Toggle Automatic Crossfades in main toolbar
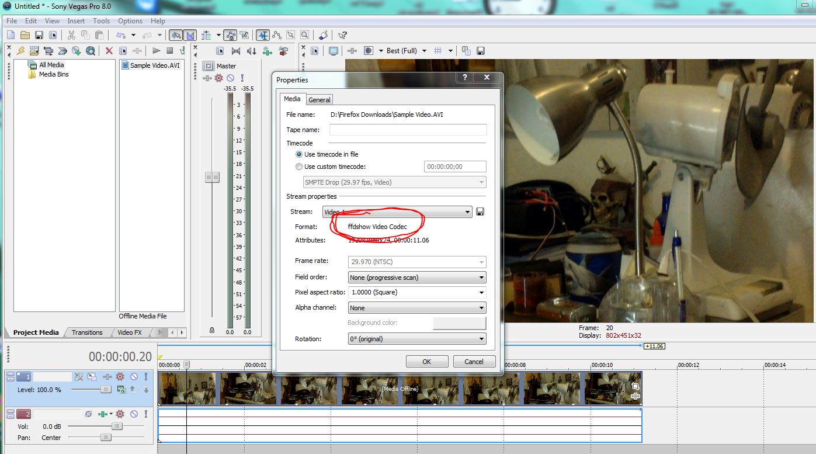Viewport: 816px width, 454px height. pyautogui.click(x=189, y=35)
